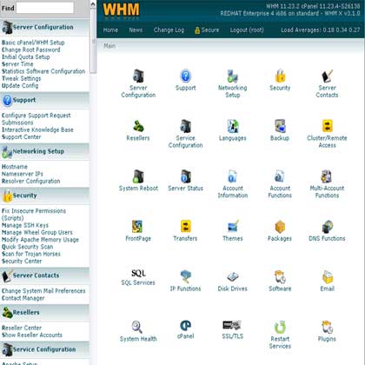Open the Software icon
This screenshot has width=365, height=365.
pyautogui.click(x=280, y=276)
